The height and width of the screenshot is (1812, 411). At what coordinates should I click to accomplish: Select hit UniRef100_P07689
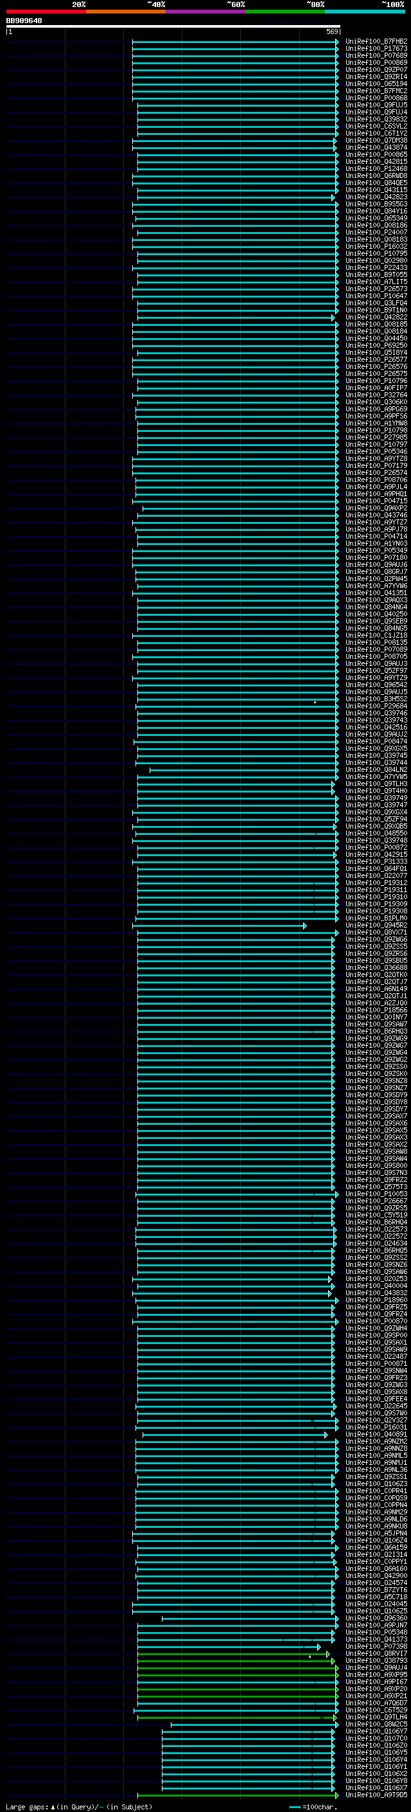coord(376,55)
